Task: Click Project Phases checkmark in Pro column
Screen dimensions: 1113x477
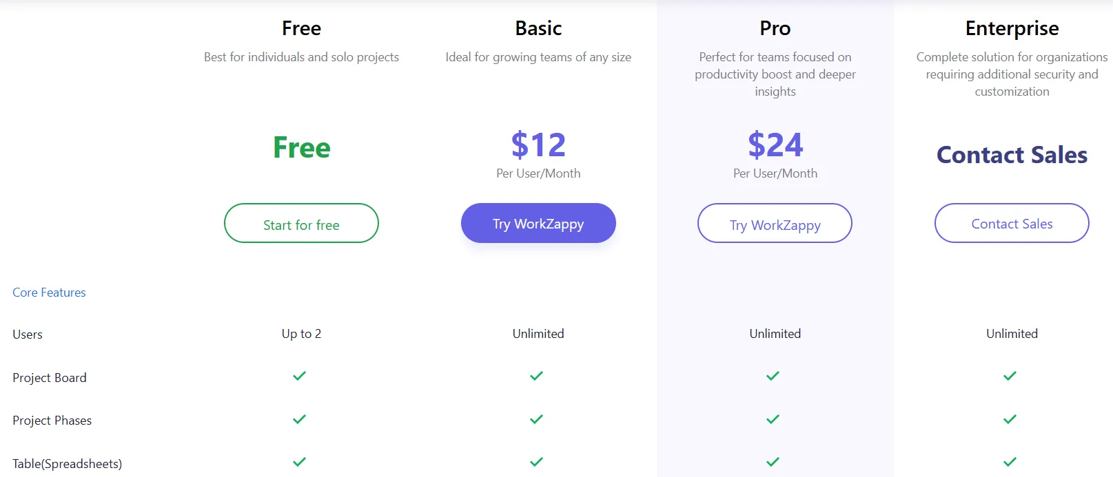Action: (x=773, y=419)
